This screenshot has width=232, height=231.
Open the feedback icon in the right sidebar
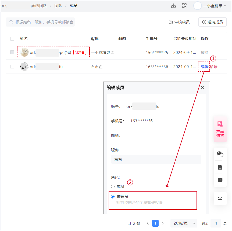pyautogui.click(x=220, y=180)
